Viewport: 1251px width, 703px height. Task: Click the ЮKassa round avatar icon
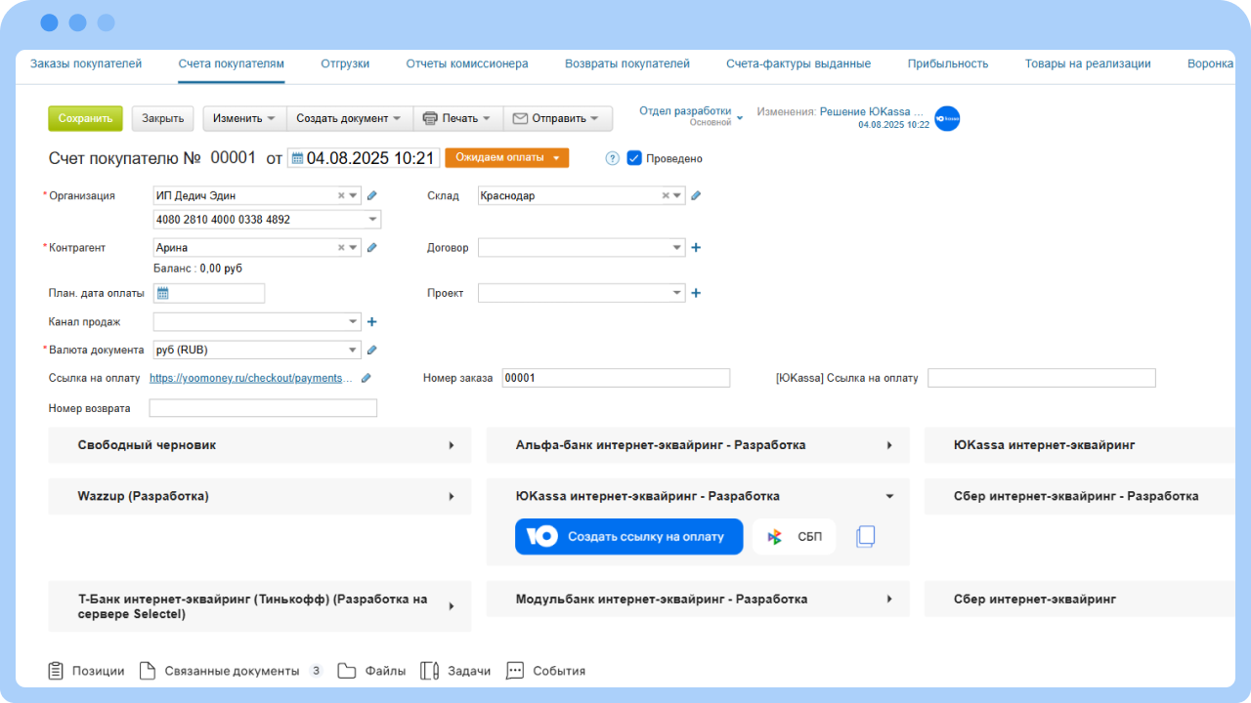coord(947,119)
